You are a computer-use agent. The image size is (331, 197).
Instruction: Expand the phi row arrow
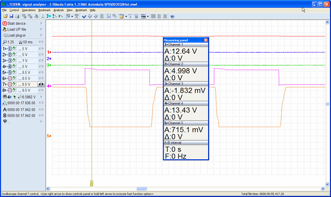(x=41, y=121)
